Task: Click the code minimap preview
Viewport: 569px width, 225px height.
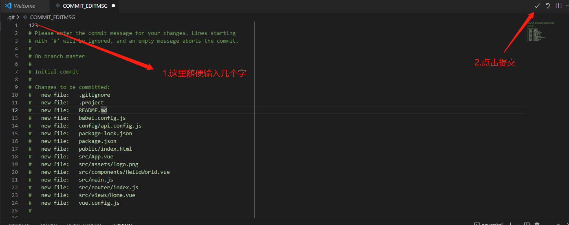Action: coord(540,32)
